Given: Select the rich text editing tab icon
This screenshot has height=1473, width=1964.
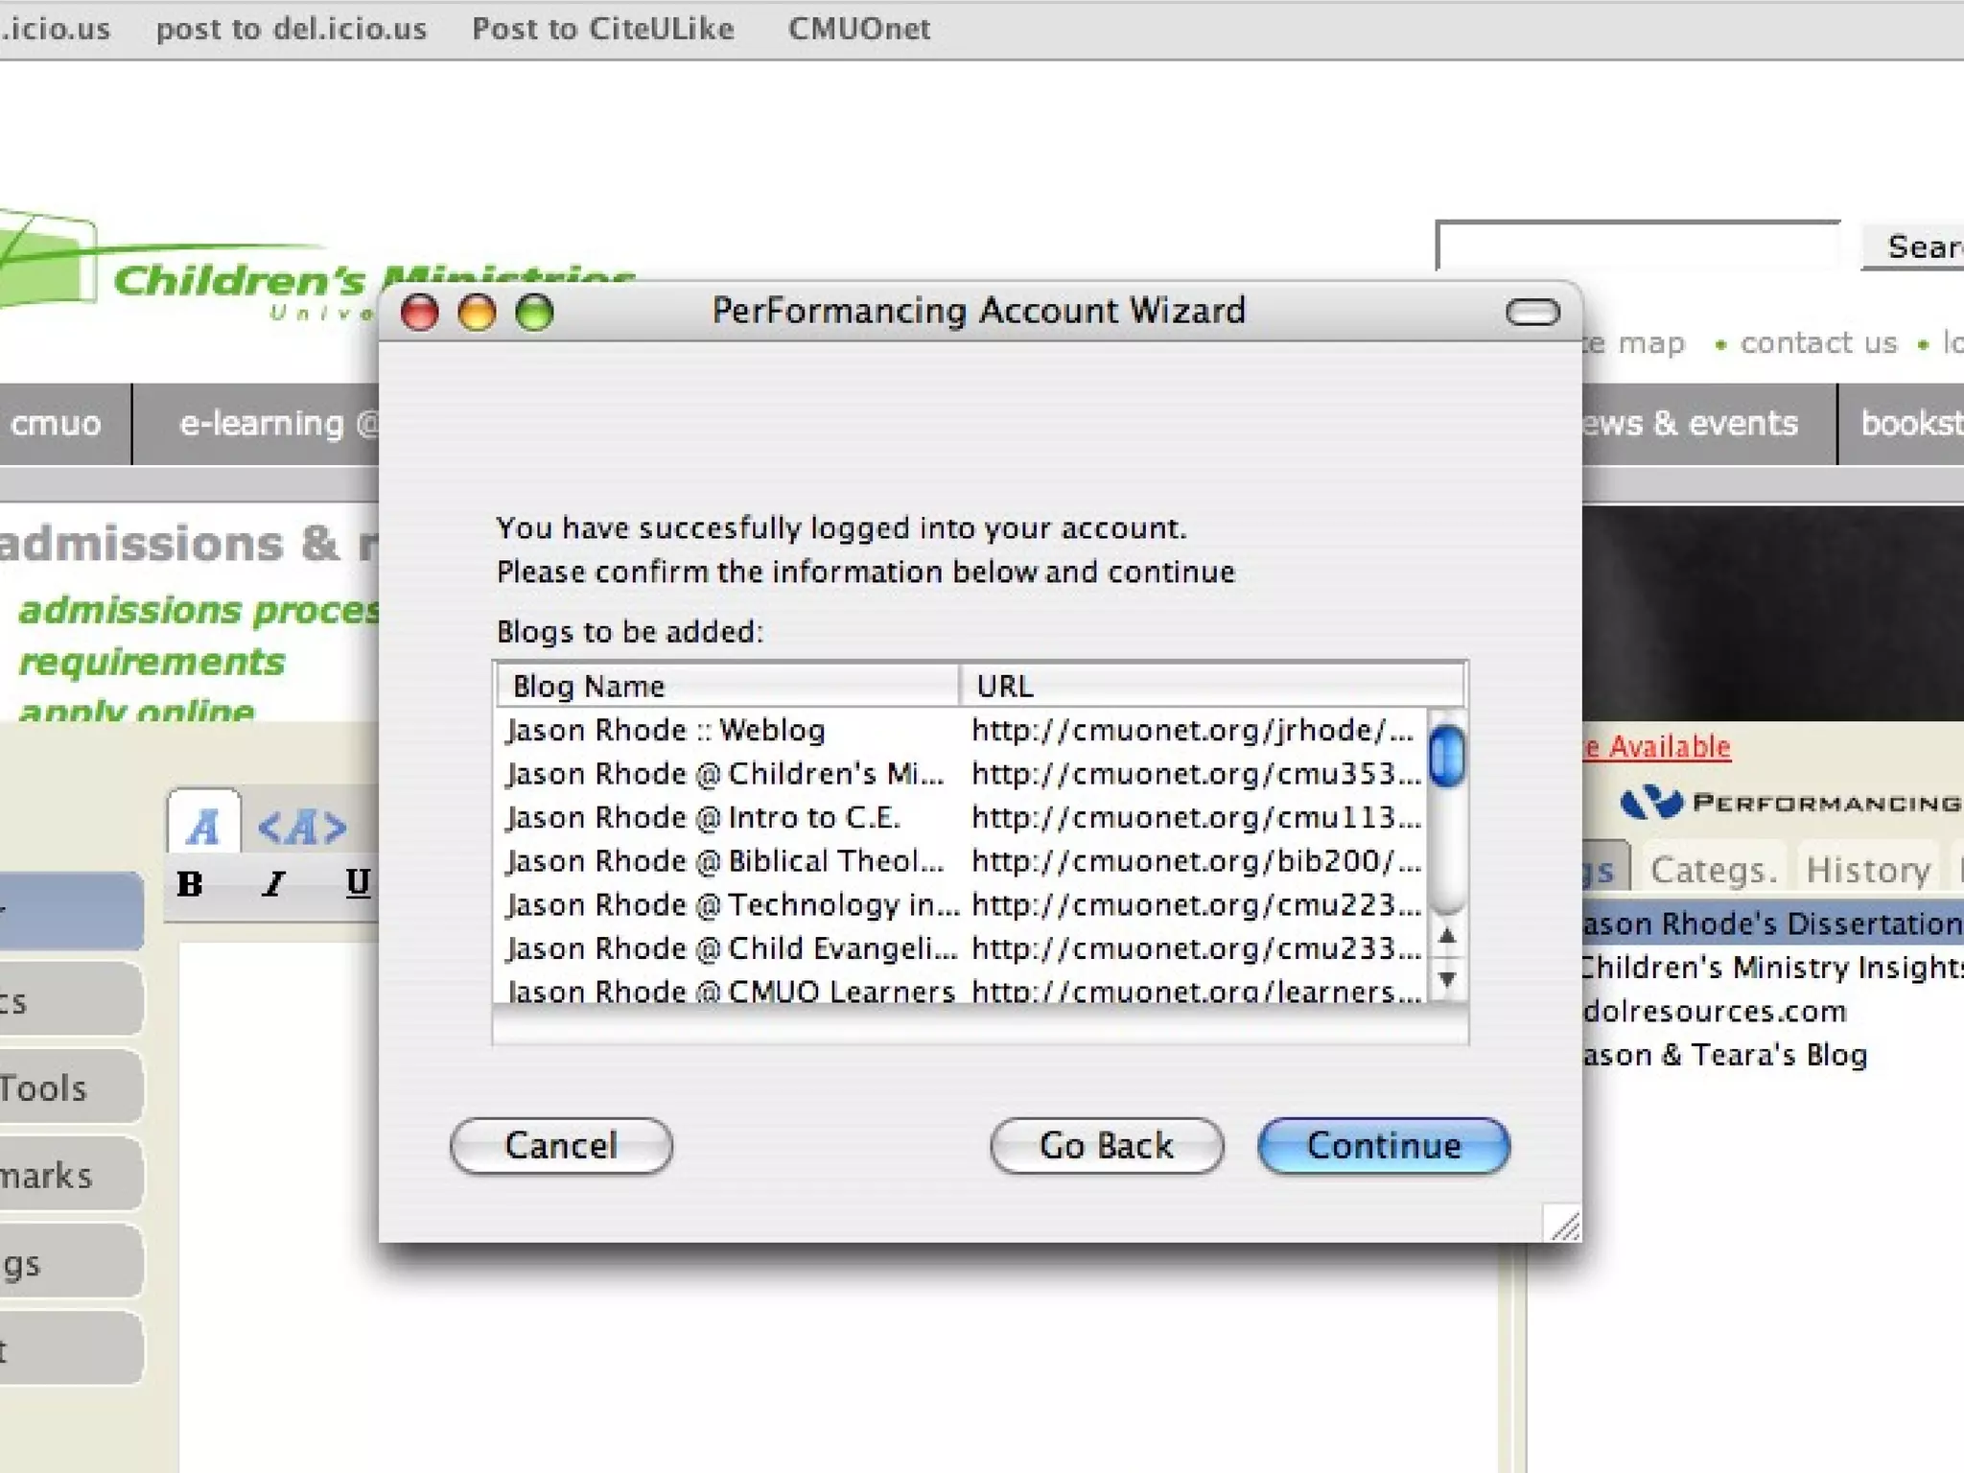Looking at the screenshot, I should 203,826.
